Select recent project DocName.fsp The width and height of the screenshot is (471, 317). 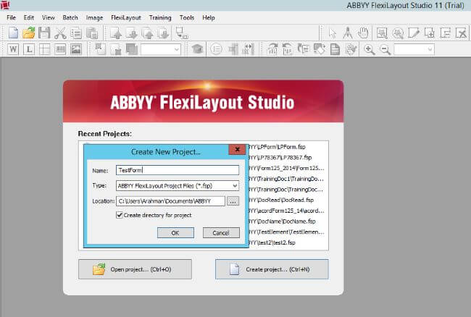282,221
